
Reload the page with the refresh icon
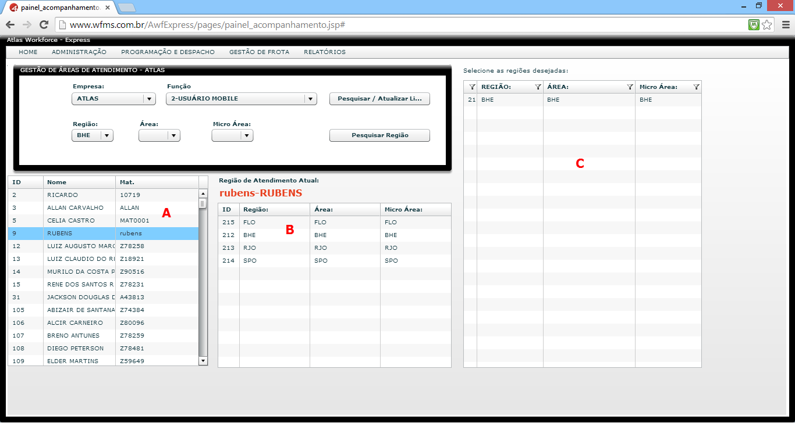pyautogui.click(x=43, y=25)
